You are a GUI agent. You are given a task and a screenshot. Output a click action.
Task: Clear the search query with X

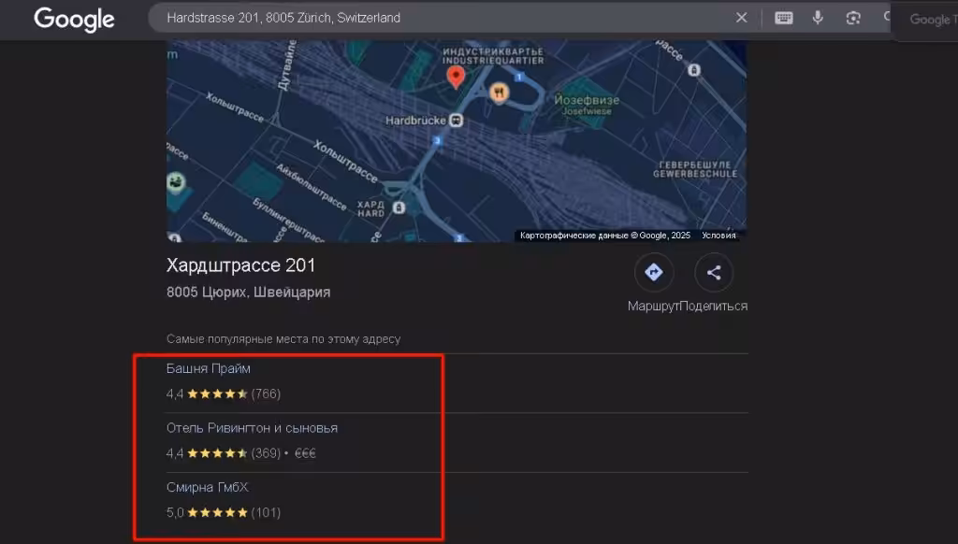[741, 18]
